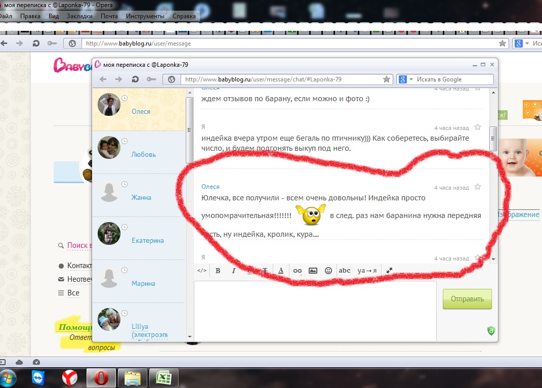This screenshot has width=542, height=388.
Task: Open the insert link dropdown in editor
Action: pos(298,271)
